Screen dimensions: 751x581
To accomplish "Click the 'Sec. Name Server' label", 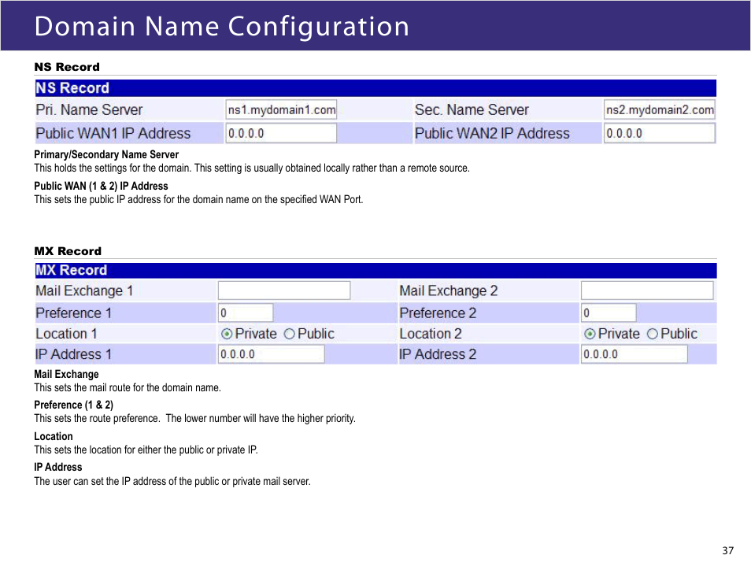I will point(472,109).
